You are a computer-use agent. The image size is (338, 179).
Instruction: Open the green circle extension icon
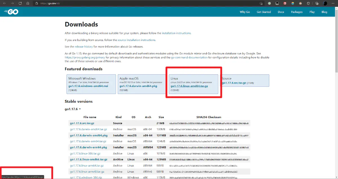click(x=269, y=3)
